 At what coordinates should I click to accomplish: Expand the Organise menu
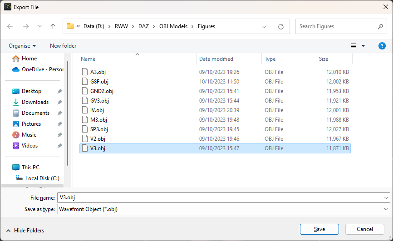tap(22, 46)
